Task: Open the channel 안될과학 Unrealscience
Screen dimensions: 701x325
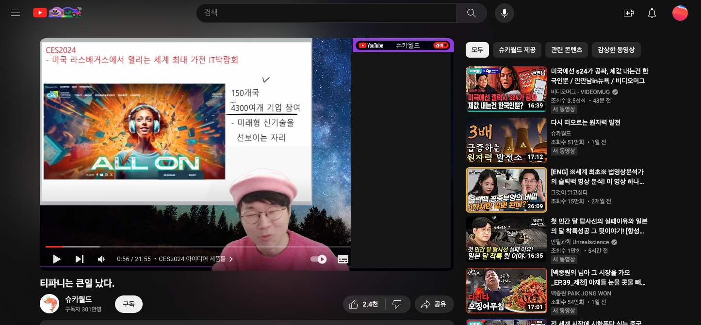Action: coord(580,242)
